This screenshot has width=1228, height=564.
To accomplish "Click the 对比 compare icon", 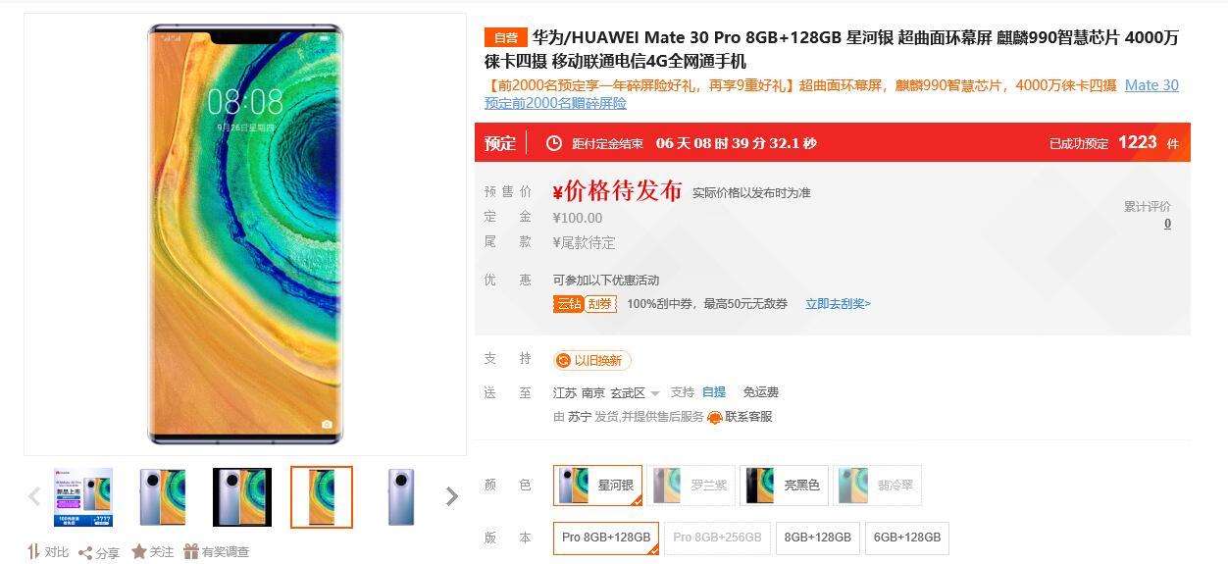I will tap(34, 552).
